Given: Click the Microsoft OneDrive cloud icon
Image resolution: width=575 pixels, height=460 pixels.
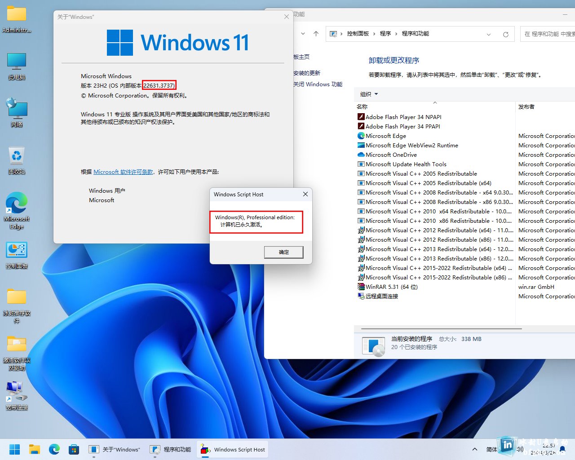Looking at the screenshot, I should coord(361,155).
